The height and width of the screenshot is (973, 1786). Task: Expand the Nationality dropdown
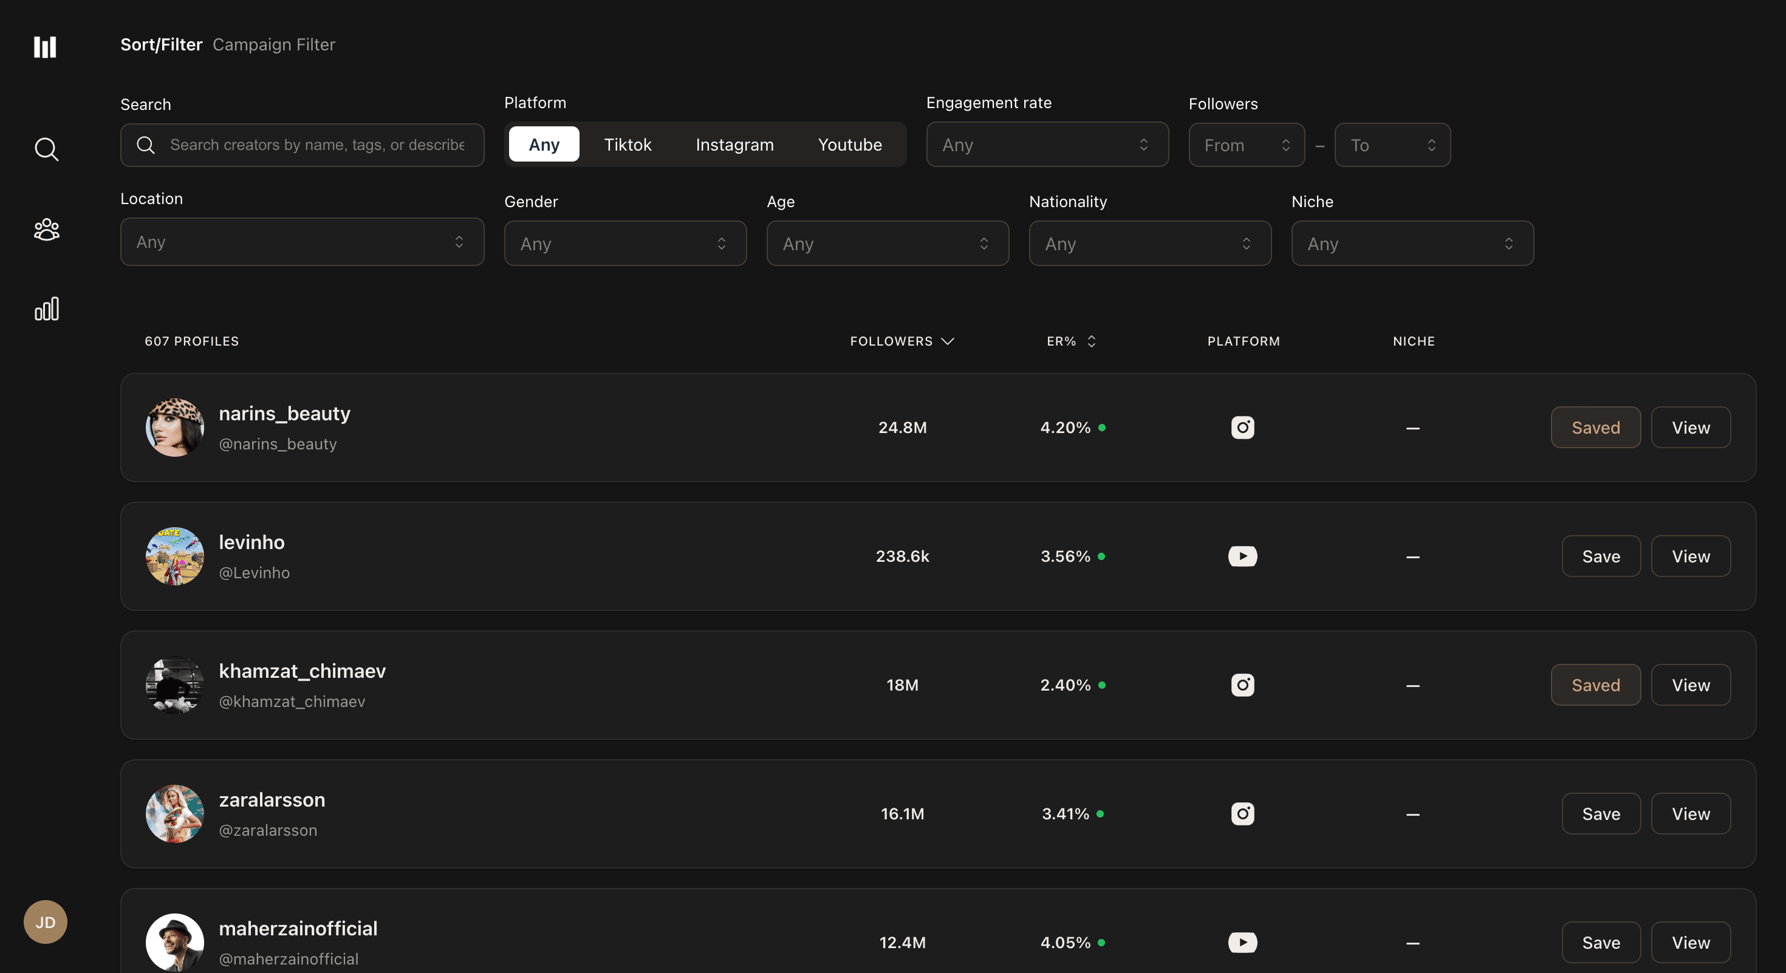pyautogui.click(x=1149, y=243)
